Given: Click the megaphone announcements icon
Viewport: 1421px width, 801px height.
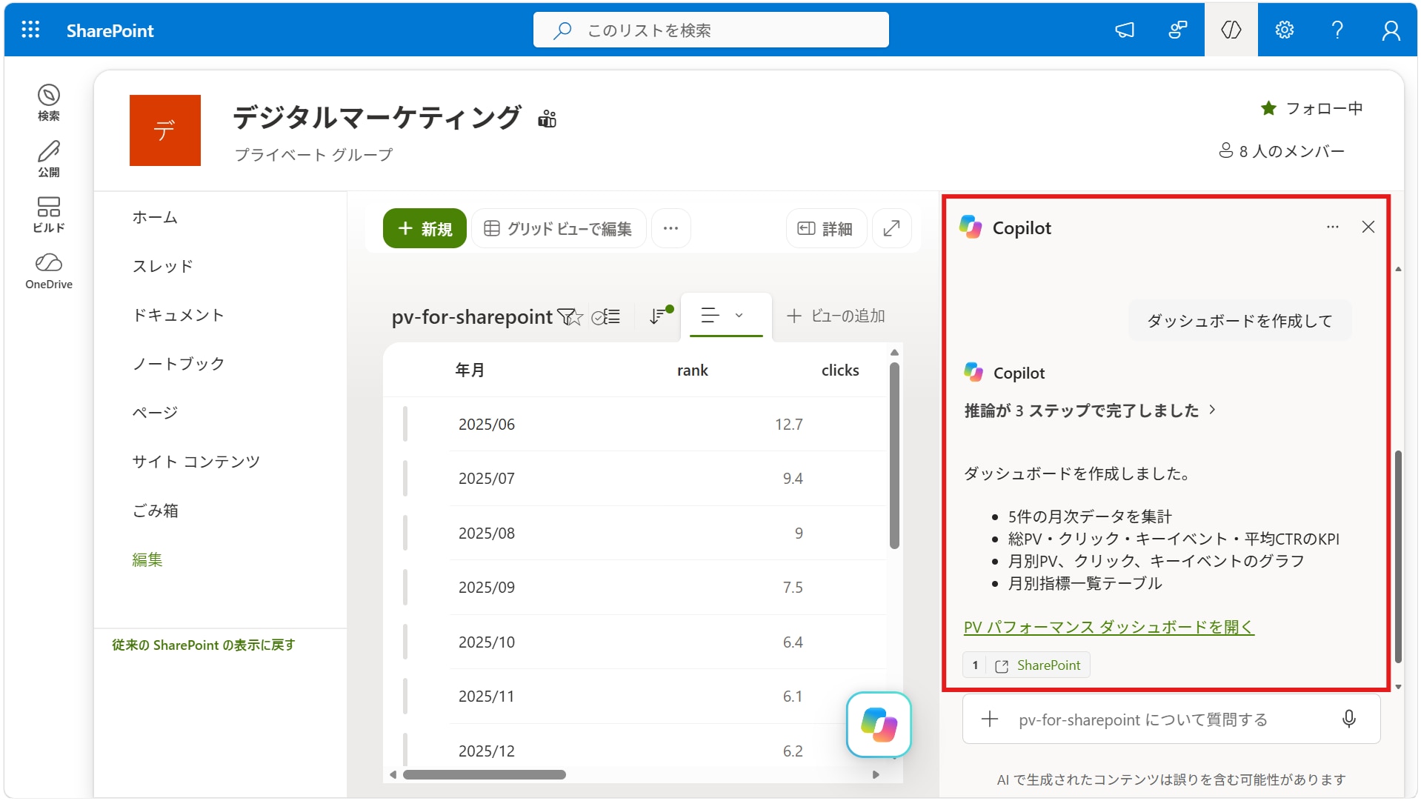Looking at the screenshot, I should [1125, 30].
